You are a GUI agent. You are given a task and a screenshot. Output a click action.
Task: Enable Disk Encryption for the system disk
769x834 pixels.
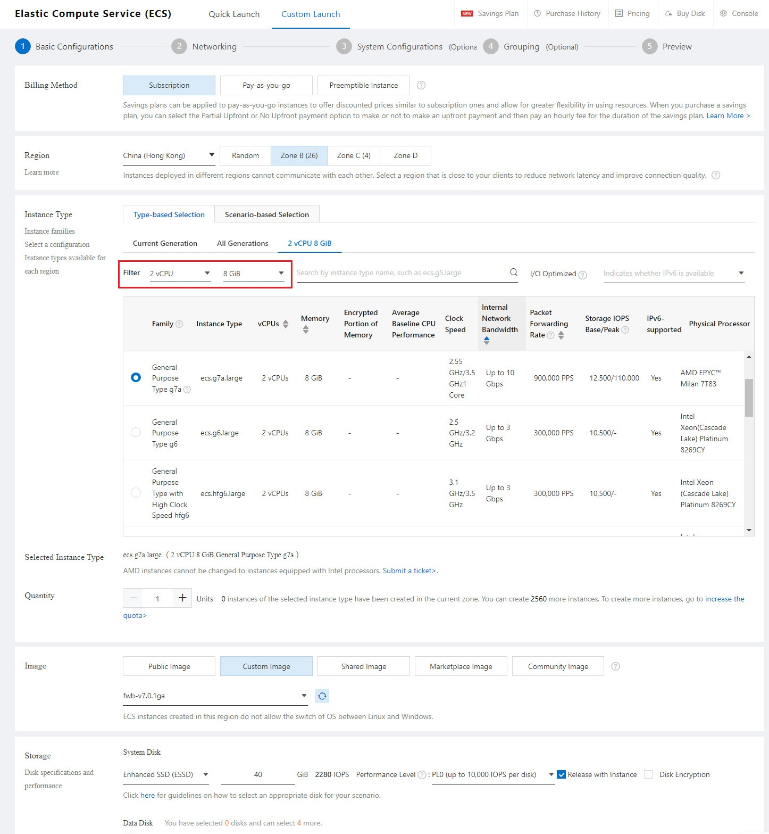click(649, 774)
